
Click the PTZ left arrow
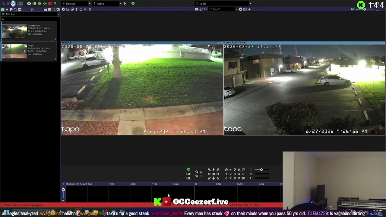pyautogui.click(x=209, y=174)
